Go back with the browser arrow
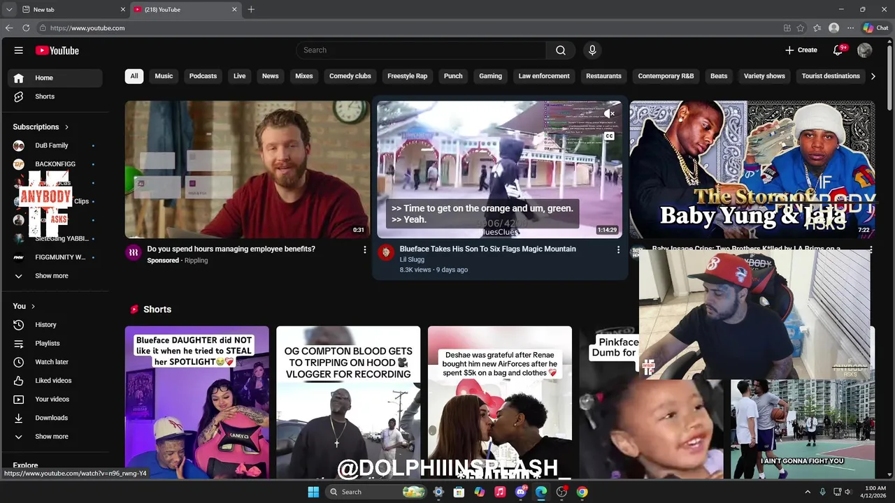 (9, 28)
